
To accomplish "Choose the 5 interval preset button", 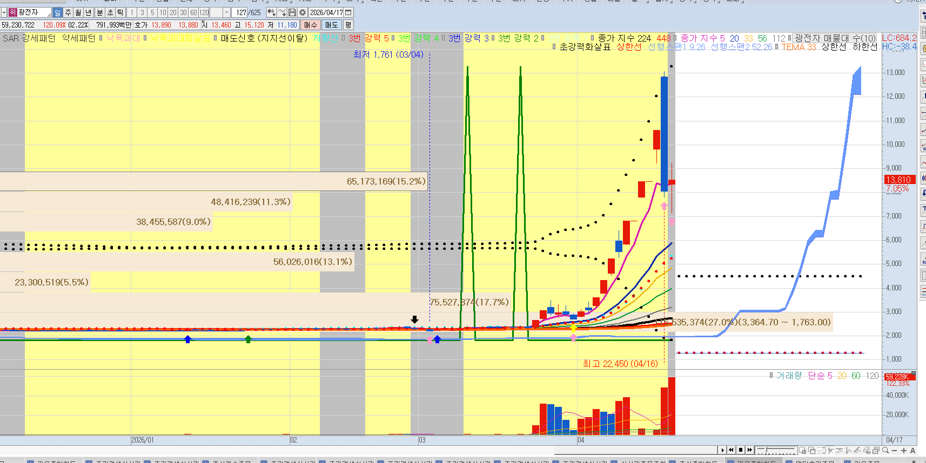I will click(x=152, y=12).
